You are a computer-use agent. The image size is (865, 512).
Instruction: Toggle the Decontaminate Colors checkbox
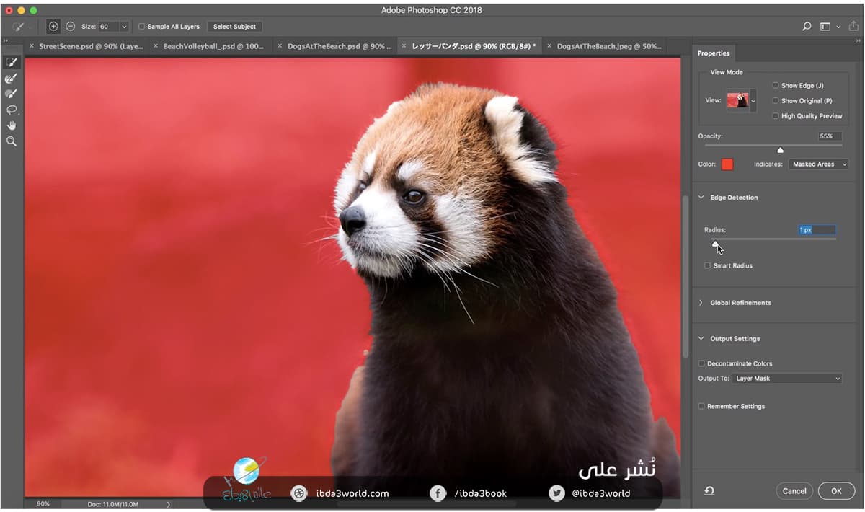[x=702, y=364]
